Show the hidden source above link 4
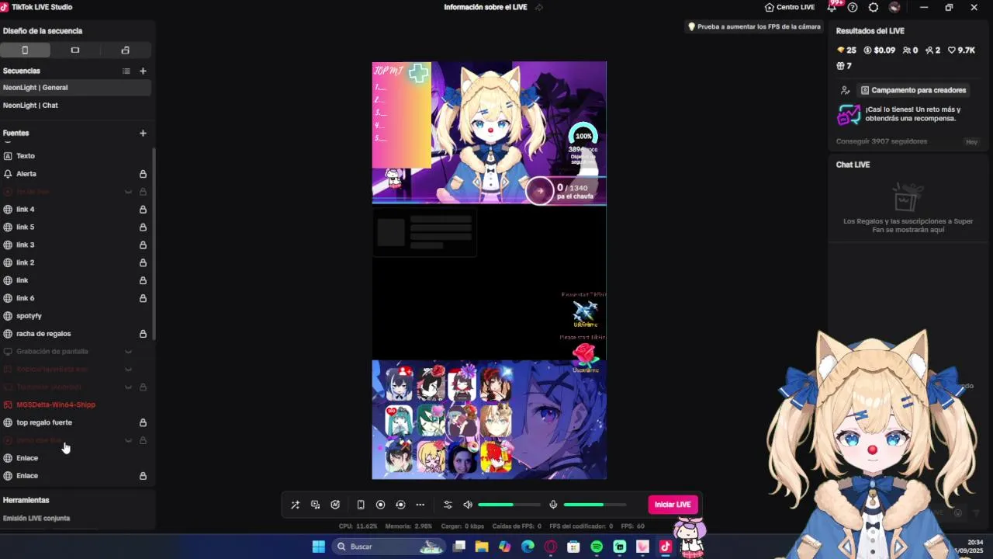This screenshot has width=993, height=559. point(129,192)
